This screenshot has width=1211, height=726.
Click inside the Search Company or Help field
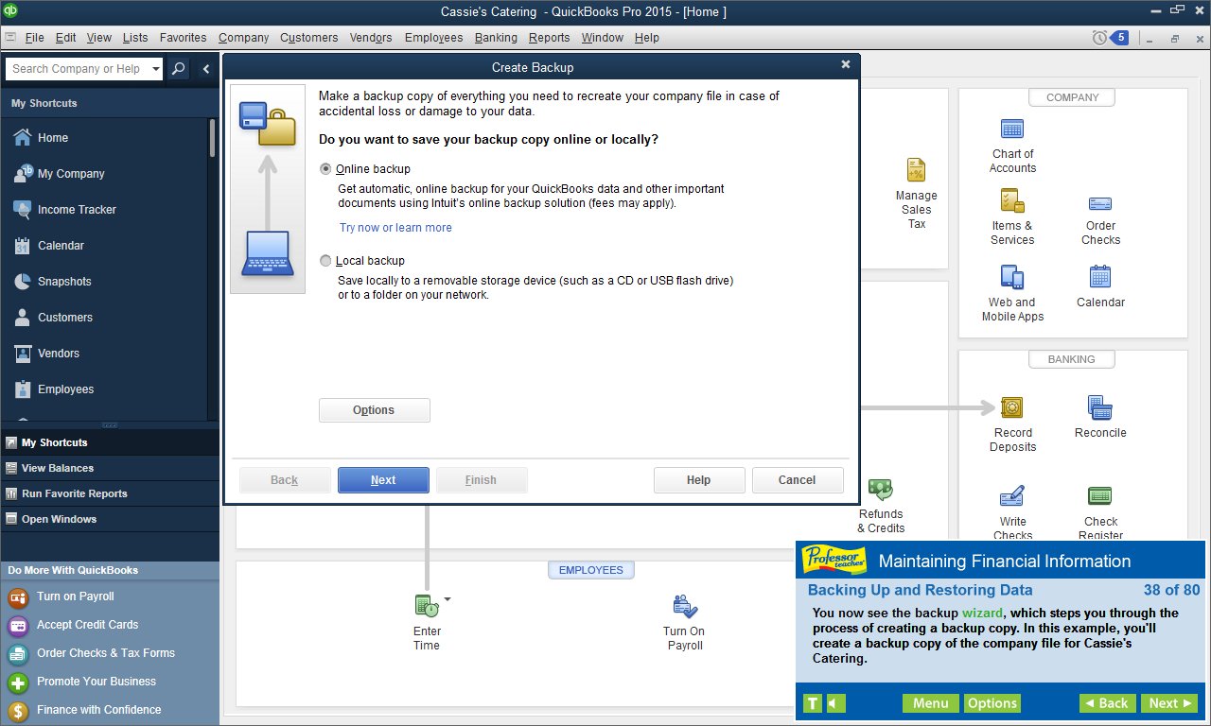click(x=76, y=68)
